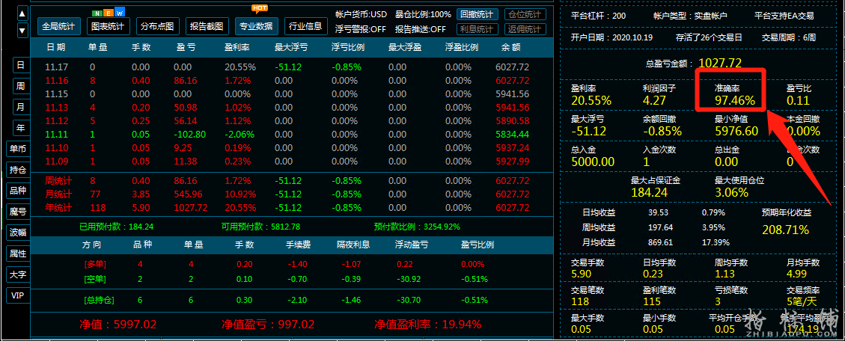
Task: Toggle 报告推送 push currently OFF
Action: (x=420, y=29)
